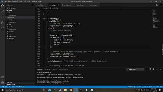Click the Explorer more actions ellipsis
The height and width of the screenshot is (92, 163).
(32, 5)
